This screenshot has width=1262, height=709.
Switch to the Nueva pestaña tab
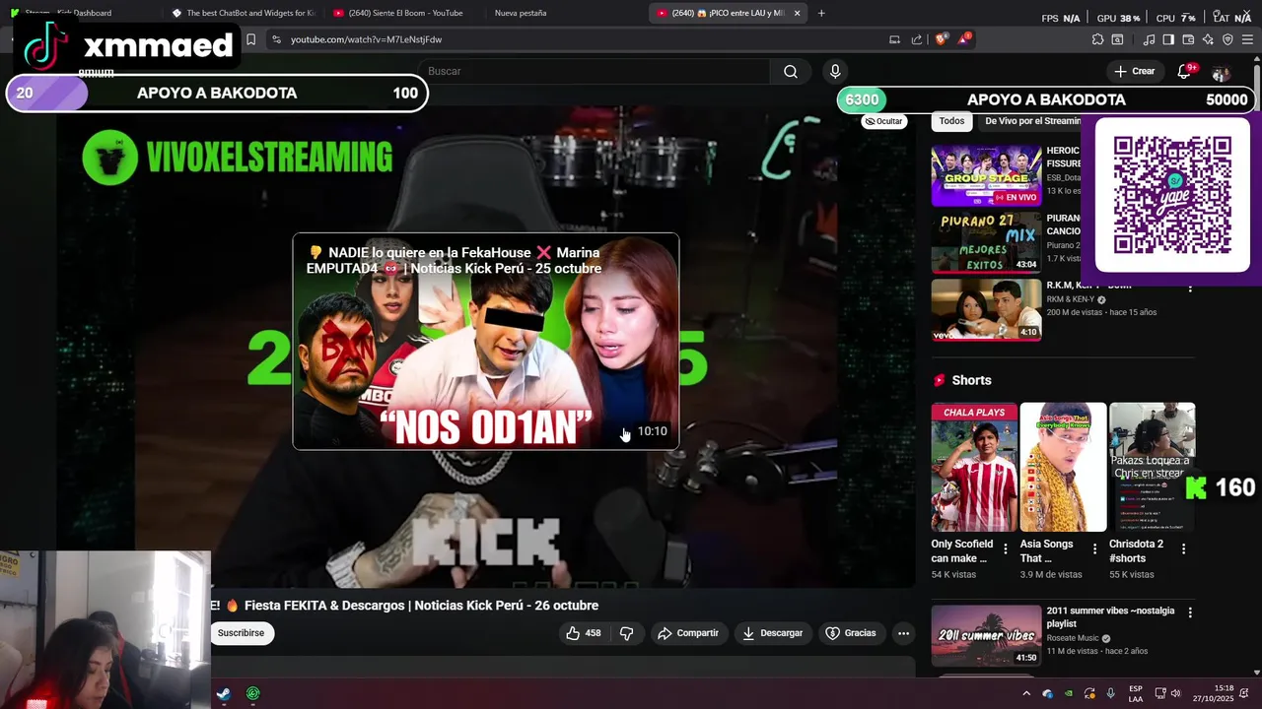pyautogui.click(x=520, y=13)
